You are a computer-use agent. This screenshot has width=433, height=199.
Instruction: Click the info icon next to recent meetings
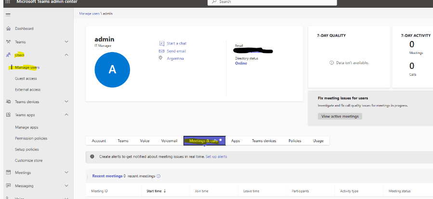click(x=159, y=176)
